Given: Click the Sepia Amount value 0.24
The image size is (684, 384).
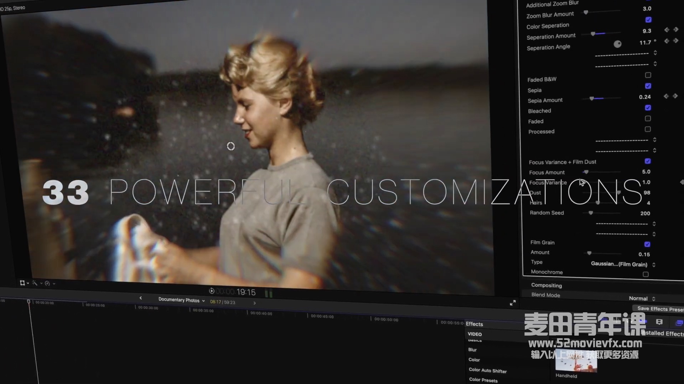Looking at the screenshot, I should (645, 97).
